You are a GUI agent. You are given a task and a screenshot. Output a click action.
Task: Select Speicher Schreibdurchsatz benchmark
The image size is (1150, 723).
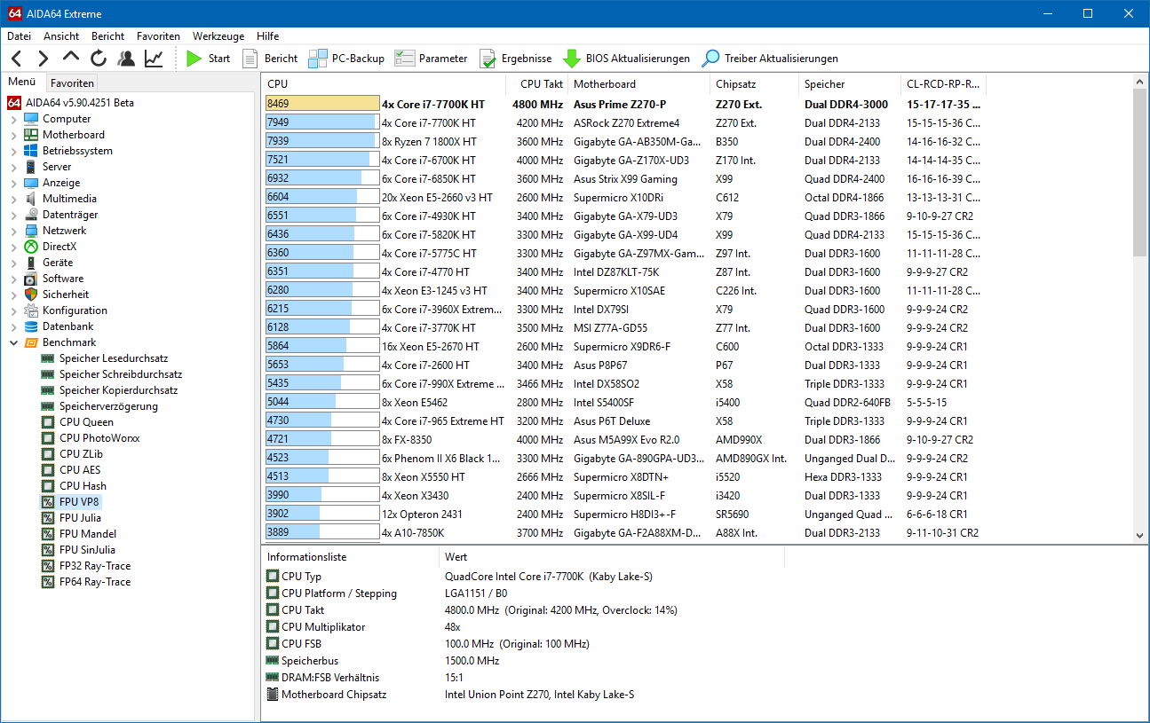(120, 374)
